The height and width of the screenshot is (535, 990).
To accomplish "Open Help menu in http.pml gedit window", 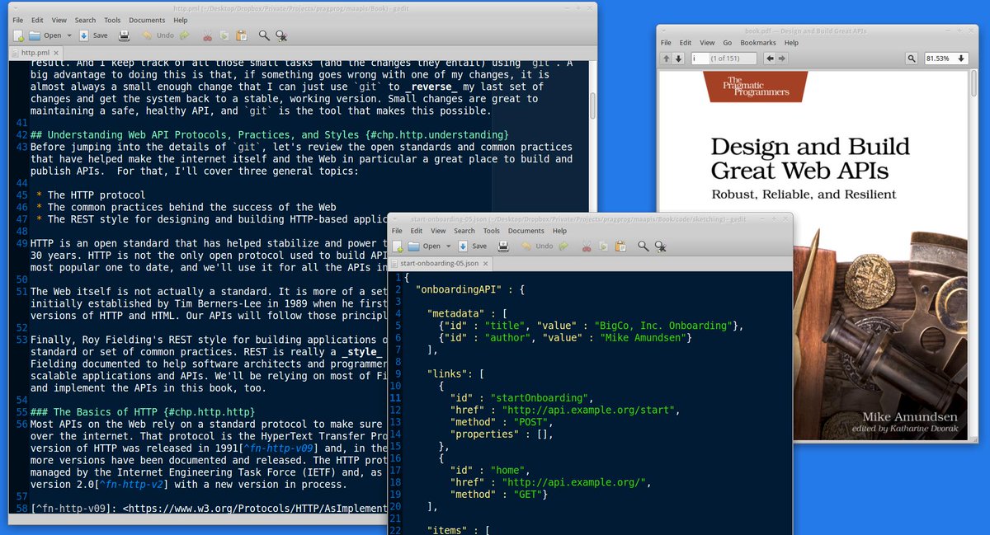I will [x=179, y=20].
